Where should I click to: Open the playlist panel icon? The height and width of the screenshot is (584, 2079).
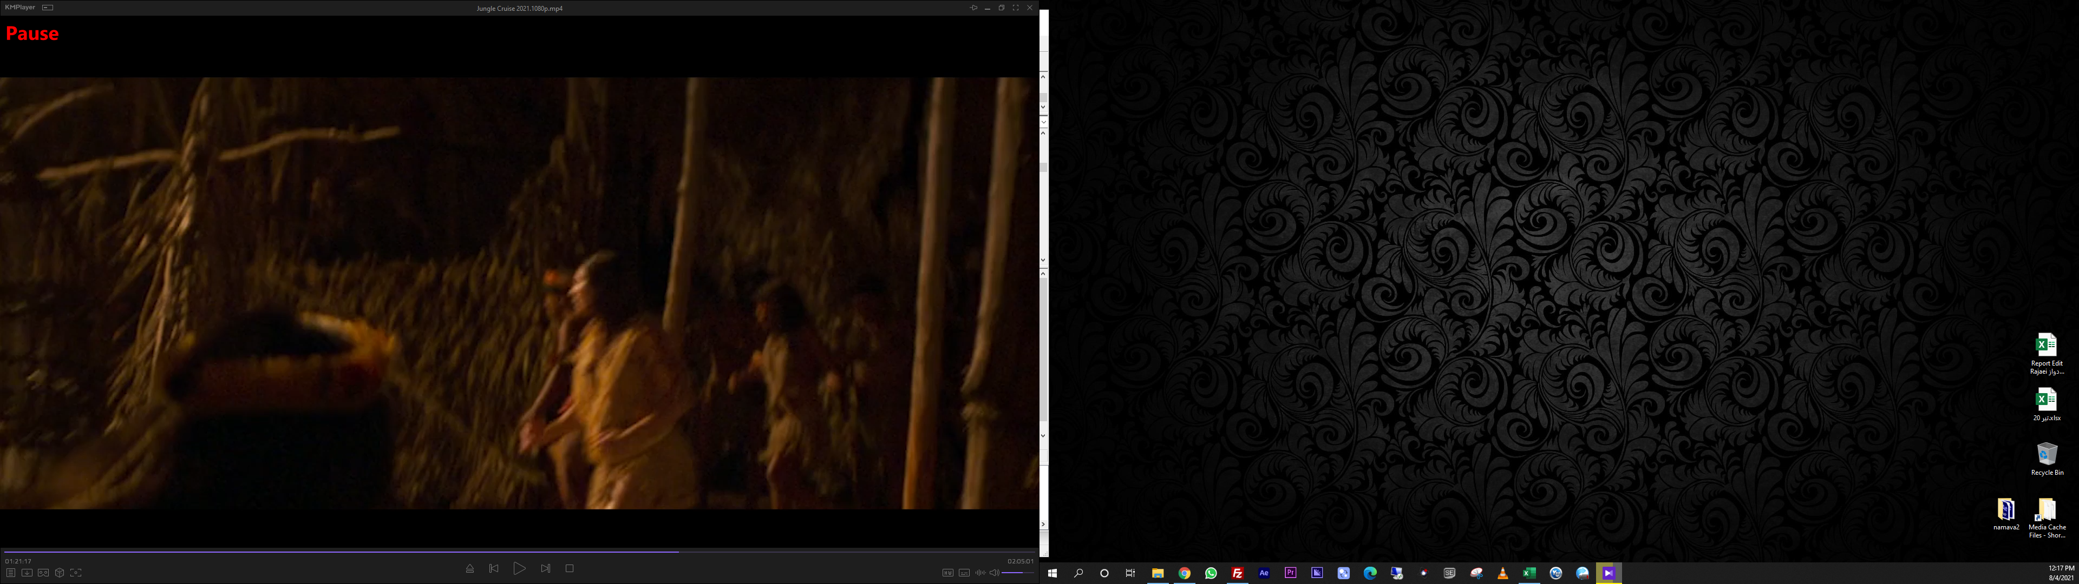(10, 573)
